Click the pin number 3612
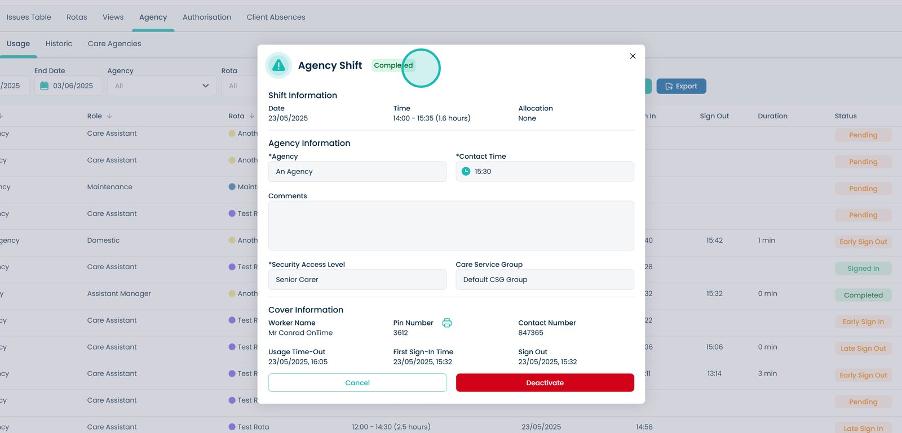 [x=400, y=333]
